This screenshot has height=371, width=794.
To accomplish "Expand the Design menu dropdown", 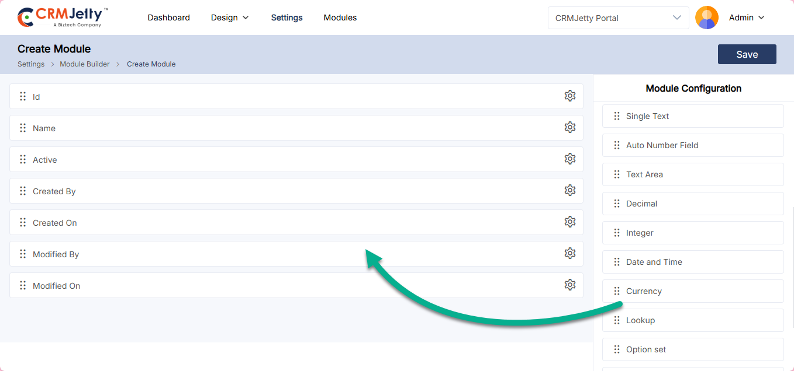I will pyautogui.click(x=230, y=17).
